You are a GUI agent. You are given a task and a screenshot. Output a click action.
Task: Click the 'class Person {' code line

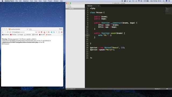pos(97,13)
